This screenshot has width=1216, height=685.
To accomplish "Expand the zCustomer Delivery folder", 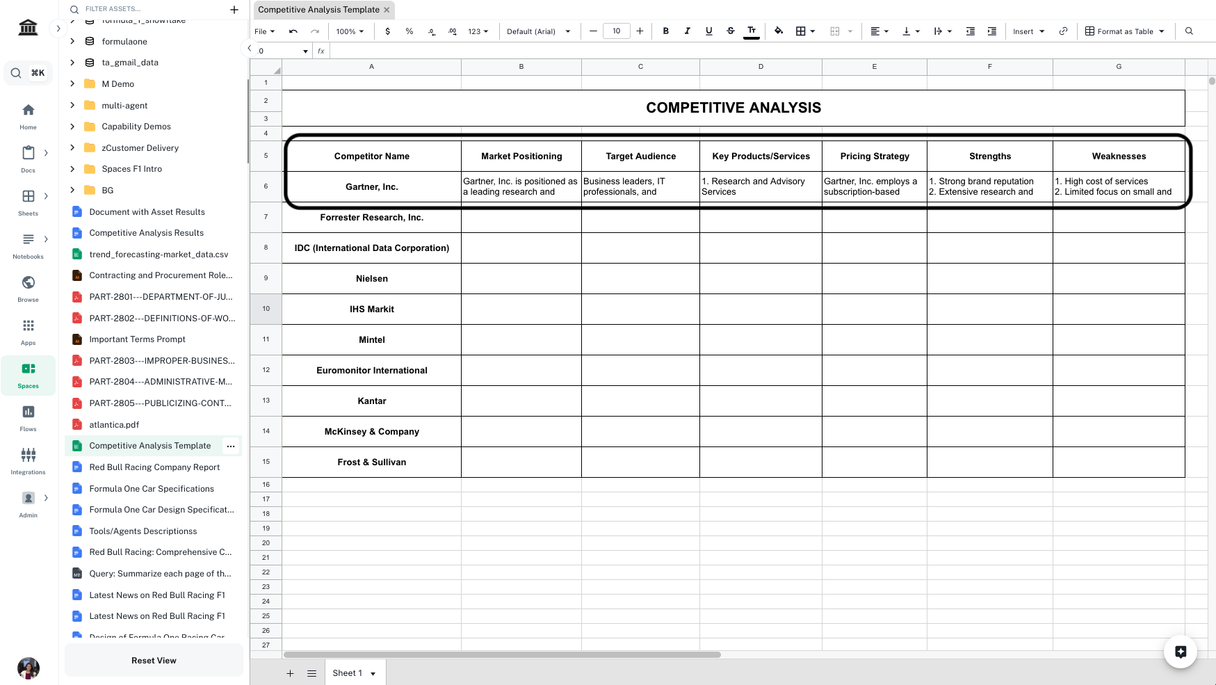I will (72, 148).
